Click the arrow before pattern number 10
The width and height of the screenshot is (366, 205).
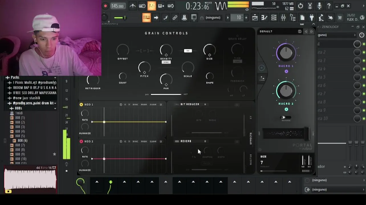coord(228,18)
